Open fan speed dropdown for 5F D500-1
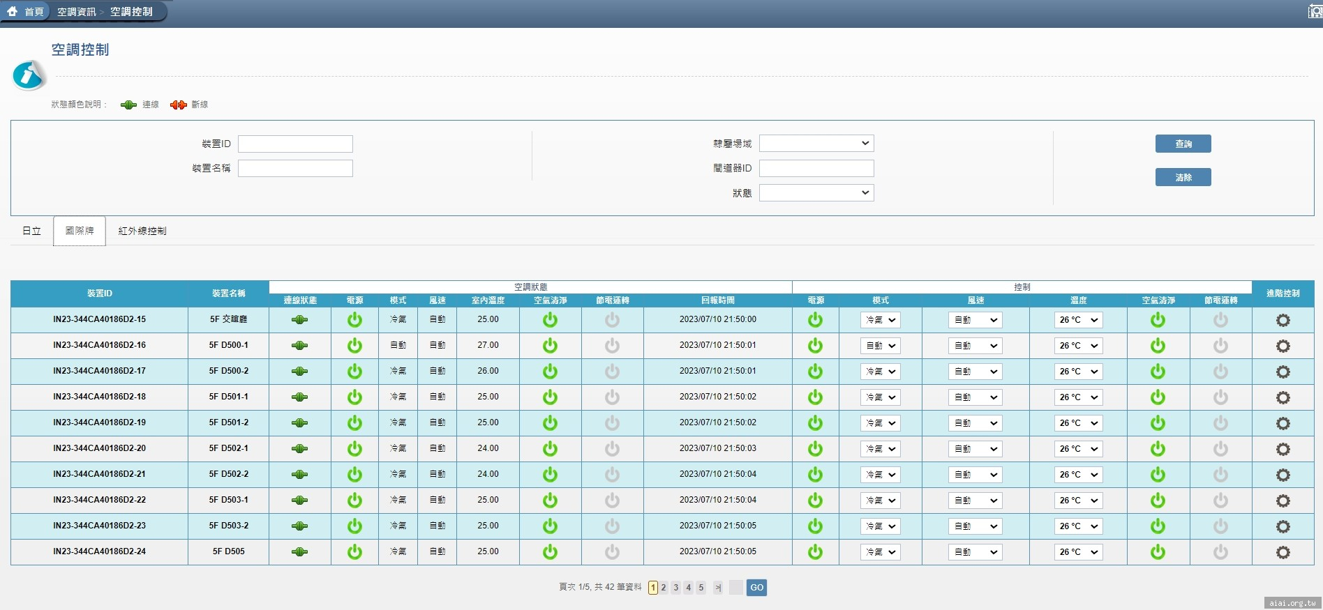Image resolution: width=1323 pixels, height=610 pixels. click(x=976, y=346)
